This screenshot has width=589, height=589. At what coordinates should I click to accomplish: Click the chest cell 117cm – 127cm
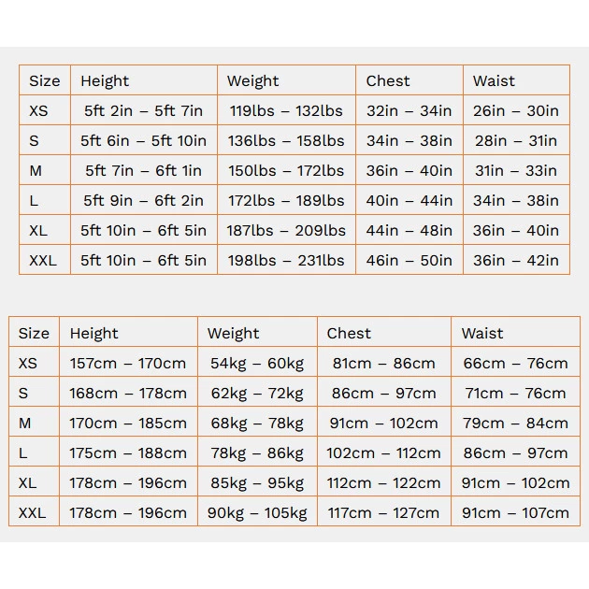click(x=383, y=512)
